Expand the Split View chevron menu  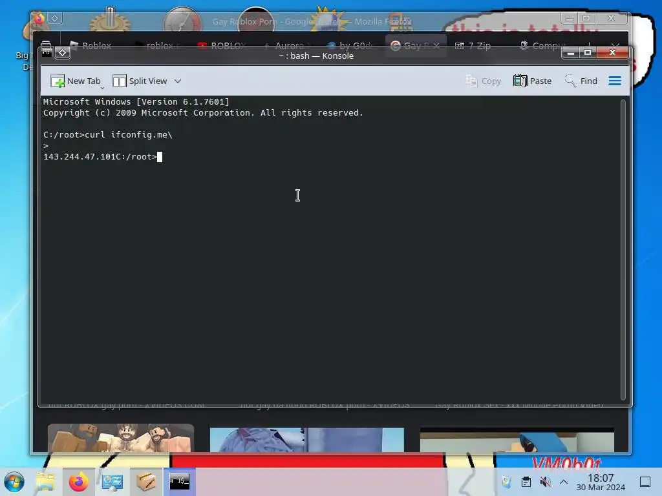178,81
